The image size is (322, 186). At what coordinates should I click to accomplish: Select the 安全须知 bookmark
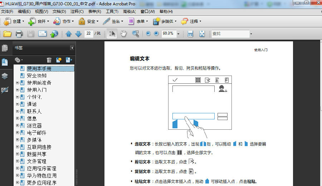click(x=37, y=76)
